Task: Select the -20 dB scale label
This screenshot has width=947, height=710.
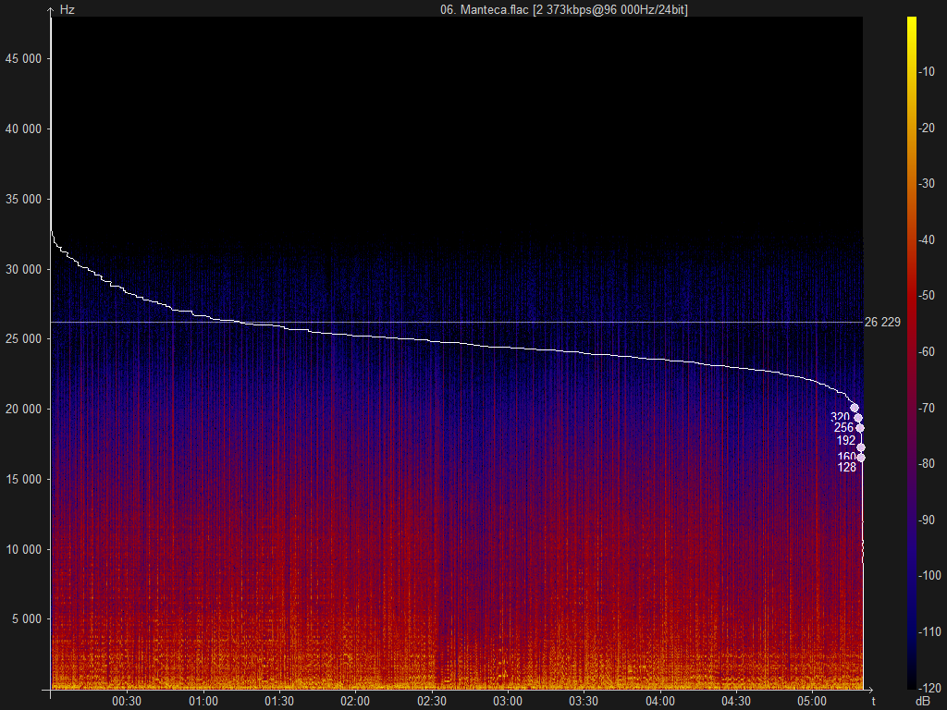Action: tap(927, 128)
